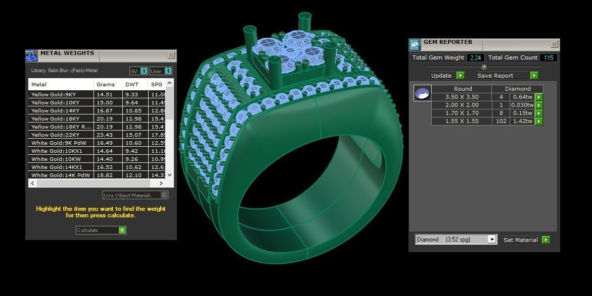This screenshot has height=296, width=592.
Task: Click the Calculate button
Action: [x=101, y=230]
